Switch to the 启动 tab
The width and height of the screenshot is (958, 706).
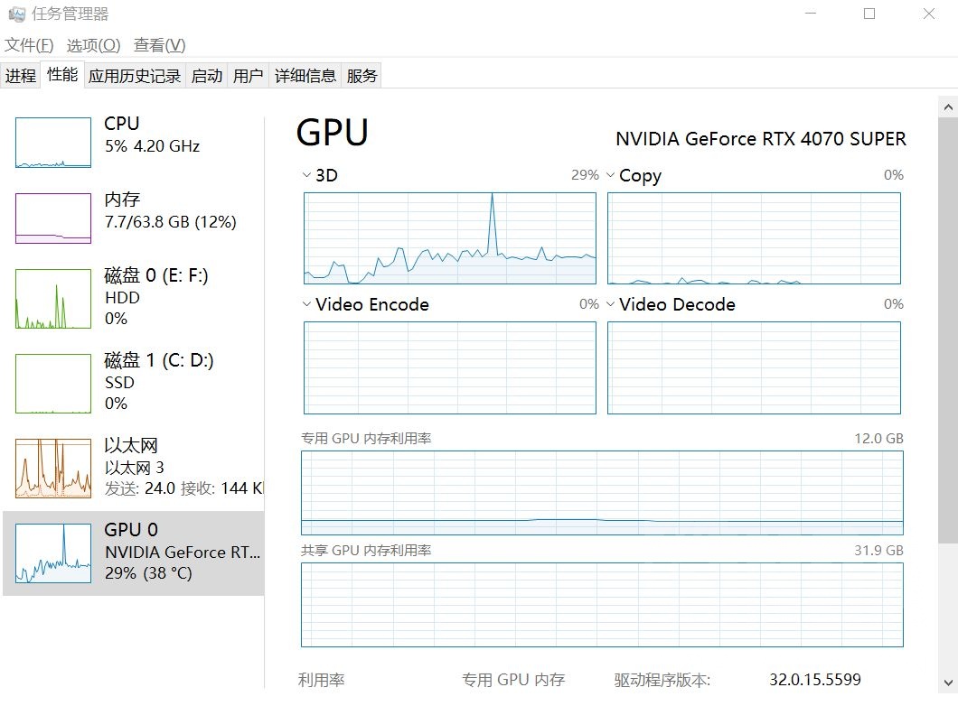[206, 76]
